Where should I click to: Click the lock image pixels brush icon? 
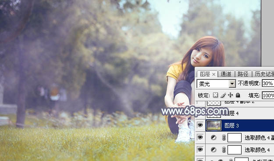click(x=223, y=95)
